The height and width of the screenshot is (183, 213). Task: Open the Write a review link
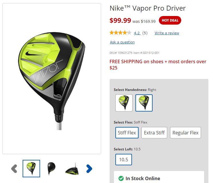167,33
